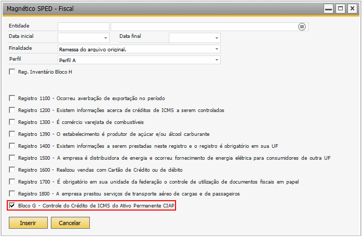Open the Entidade selection list icon
362x237 pixels.
tap(302, 27)
